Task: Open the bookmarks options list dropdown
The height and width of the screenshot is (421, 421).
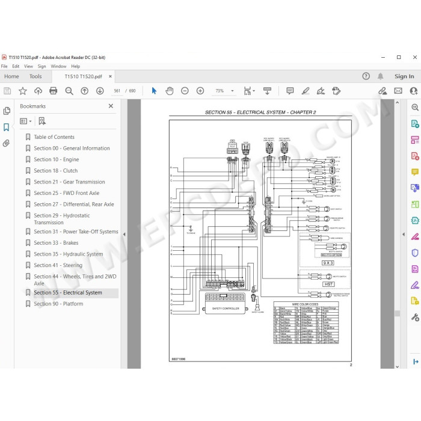Action: (x=25, y=121)
